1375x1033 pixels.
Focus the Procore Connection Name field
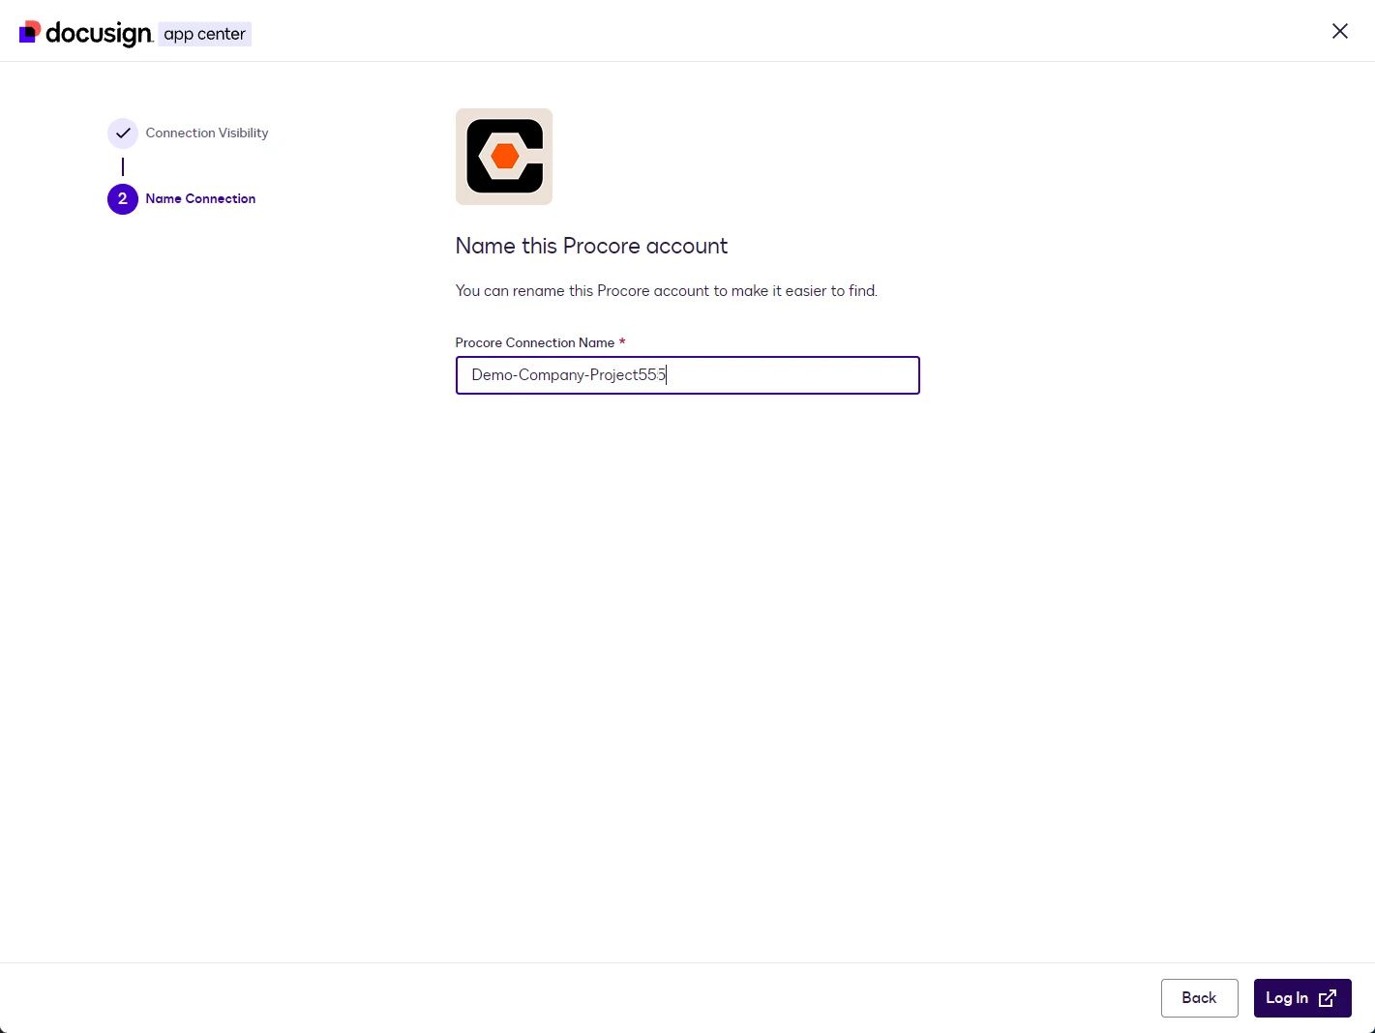pyautogui.click(x=687, y=375)
